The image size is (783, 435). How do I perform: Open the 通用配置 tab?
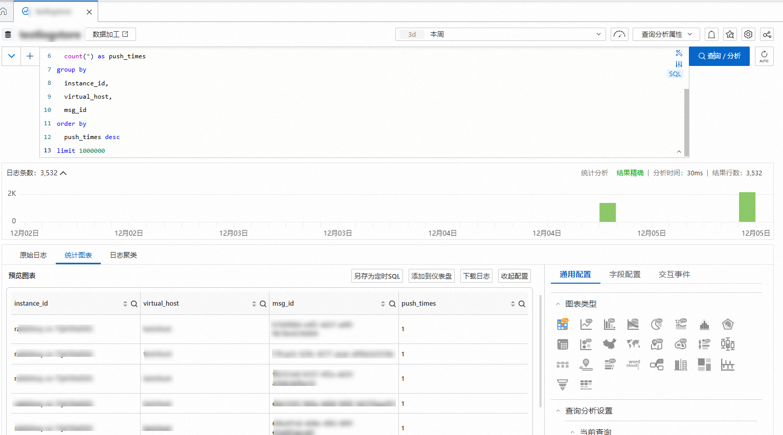[x=575, y=274]
